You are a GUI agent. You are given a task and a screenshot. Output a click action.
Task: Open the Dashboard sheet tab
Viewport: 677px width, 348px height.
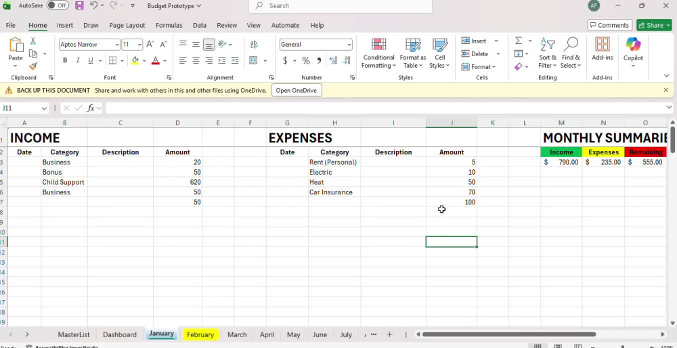click(x=120, y=334)
